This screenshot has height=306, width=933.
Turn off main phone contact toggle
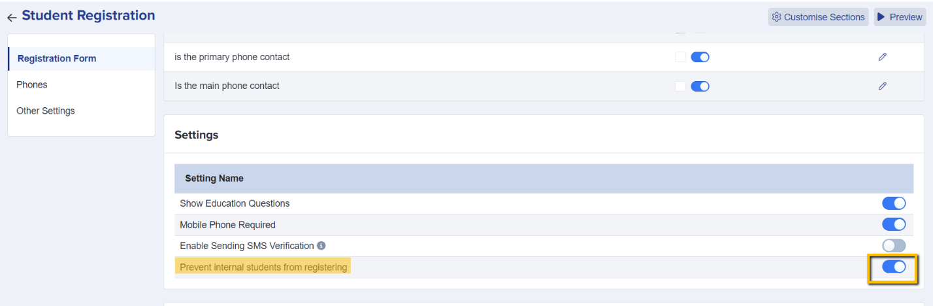700,86
